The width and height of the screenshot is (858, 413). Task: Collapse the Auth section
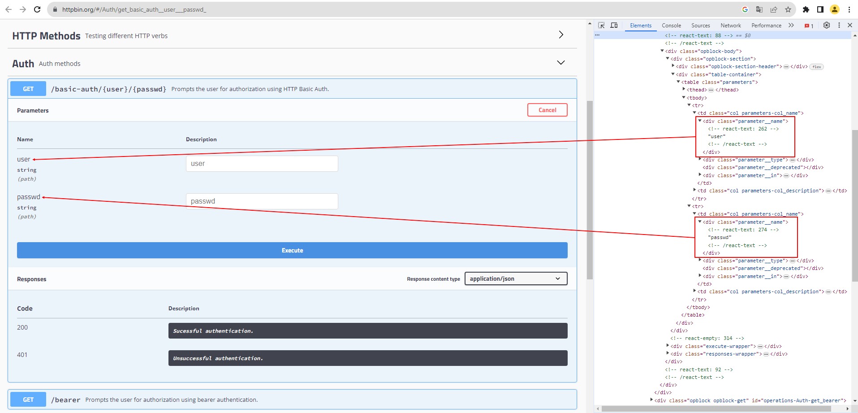click(561, 63)
